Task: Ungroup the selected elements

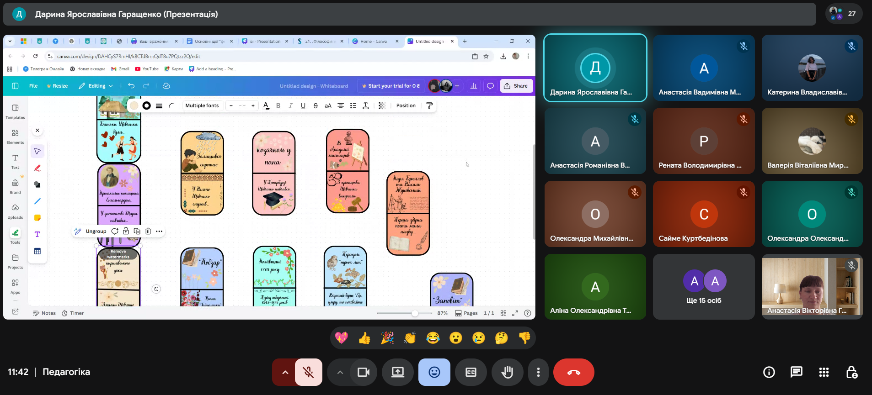Action: tap(96, 231)
